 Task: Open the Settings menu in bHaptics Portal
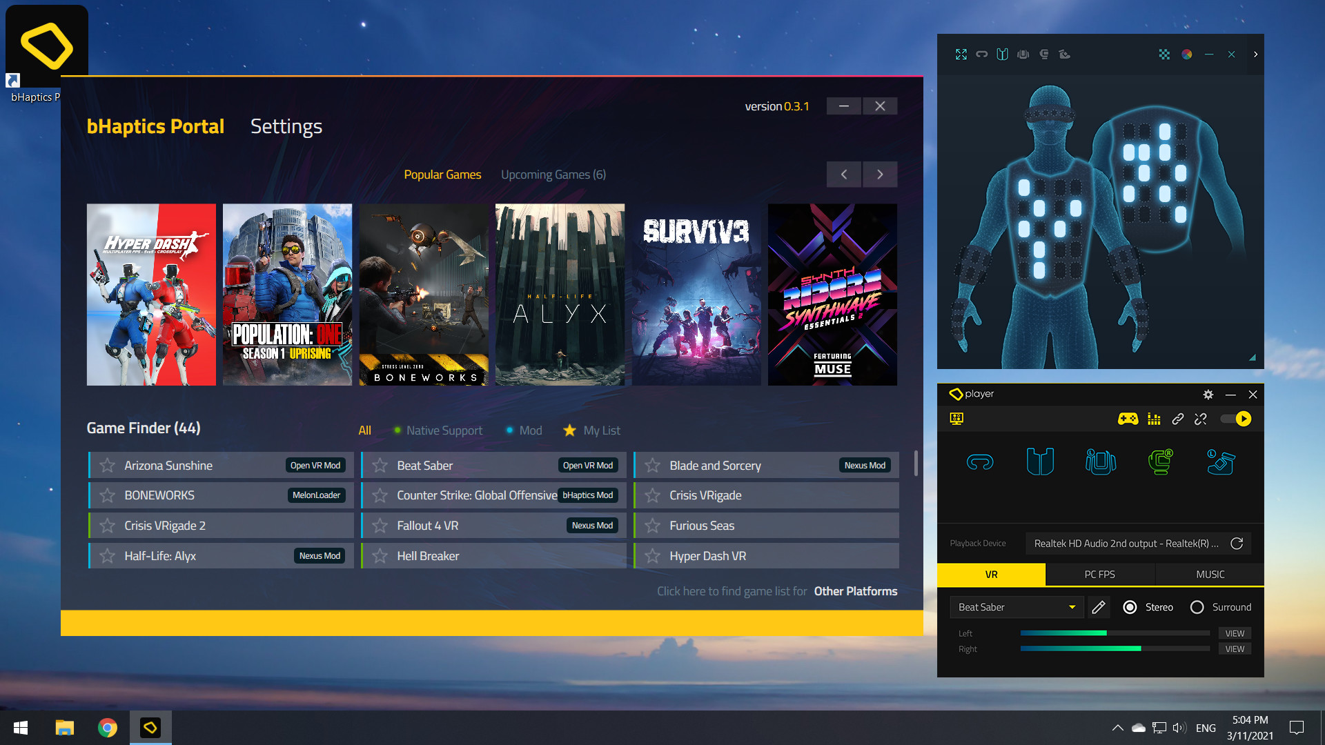point(286,126)
